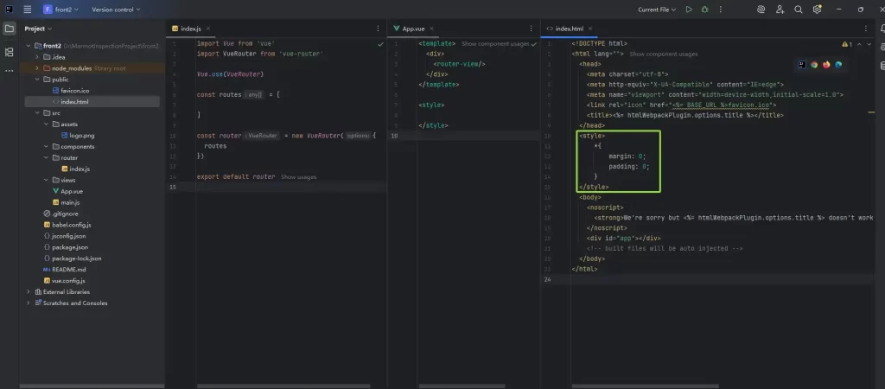Click Show usages next to export default router
Viewport: 885px width, 389px height.
click(298, 176)
